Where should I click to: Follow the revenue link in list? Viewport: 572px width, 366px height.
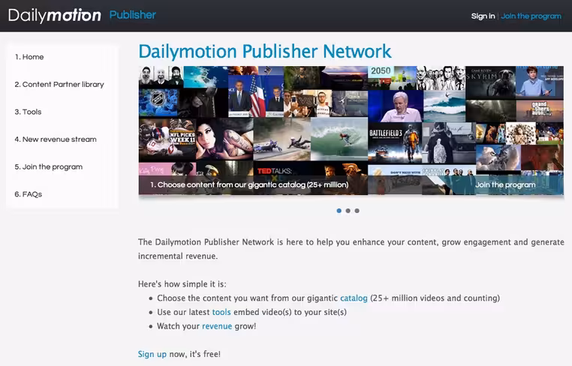[217, 326]
